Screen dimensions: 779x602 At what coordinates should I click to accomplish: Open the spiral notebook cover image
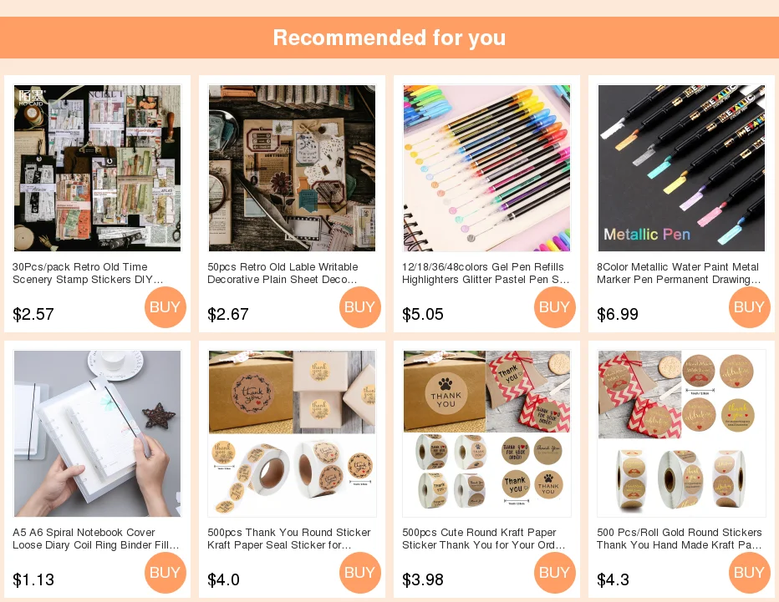pos(97,434)
